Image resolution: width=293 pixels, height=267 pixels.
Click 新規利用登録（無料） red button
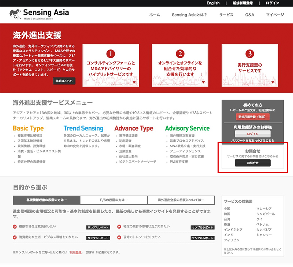pyautogui.click(x=253, y=117)
